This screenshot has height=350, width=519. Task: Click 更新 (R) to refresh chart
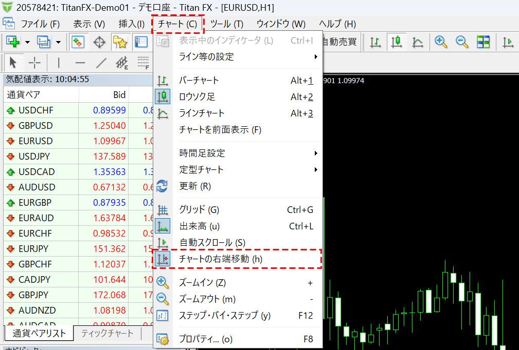[194, 186]
